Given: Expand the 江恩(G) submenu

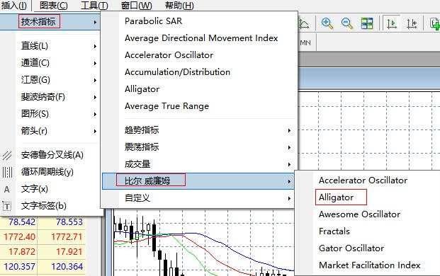Looking at the screenshot, I should [58, 80].
